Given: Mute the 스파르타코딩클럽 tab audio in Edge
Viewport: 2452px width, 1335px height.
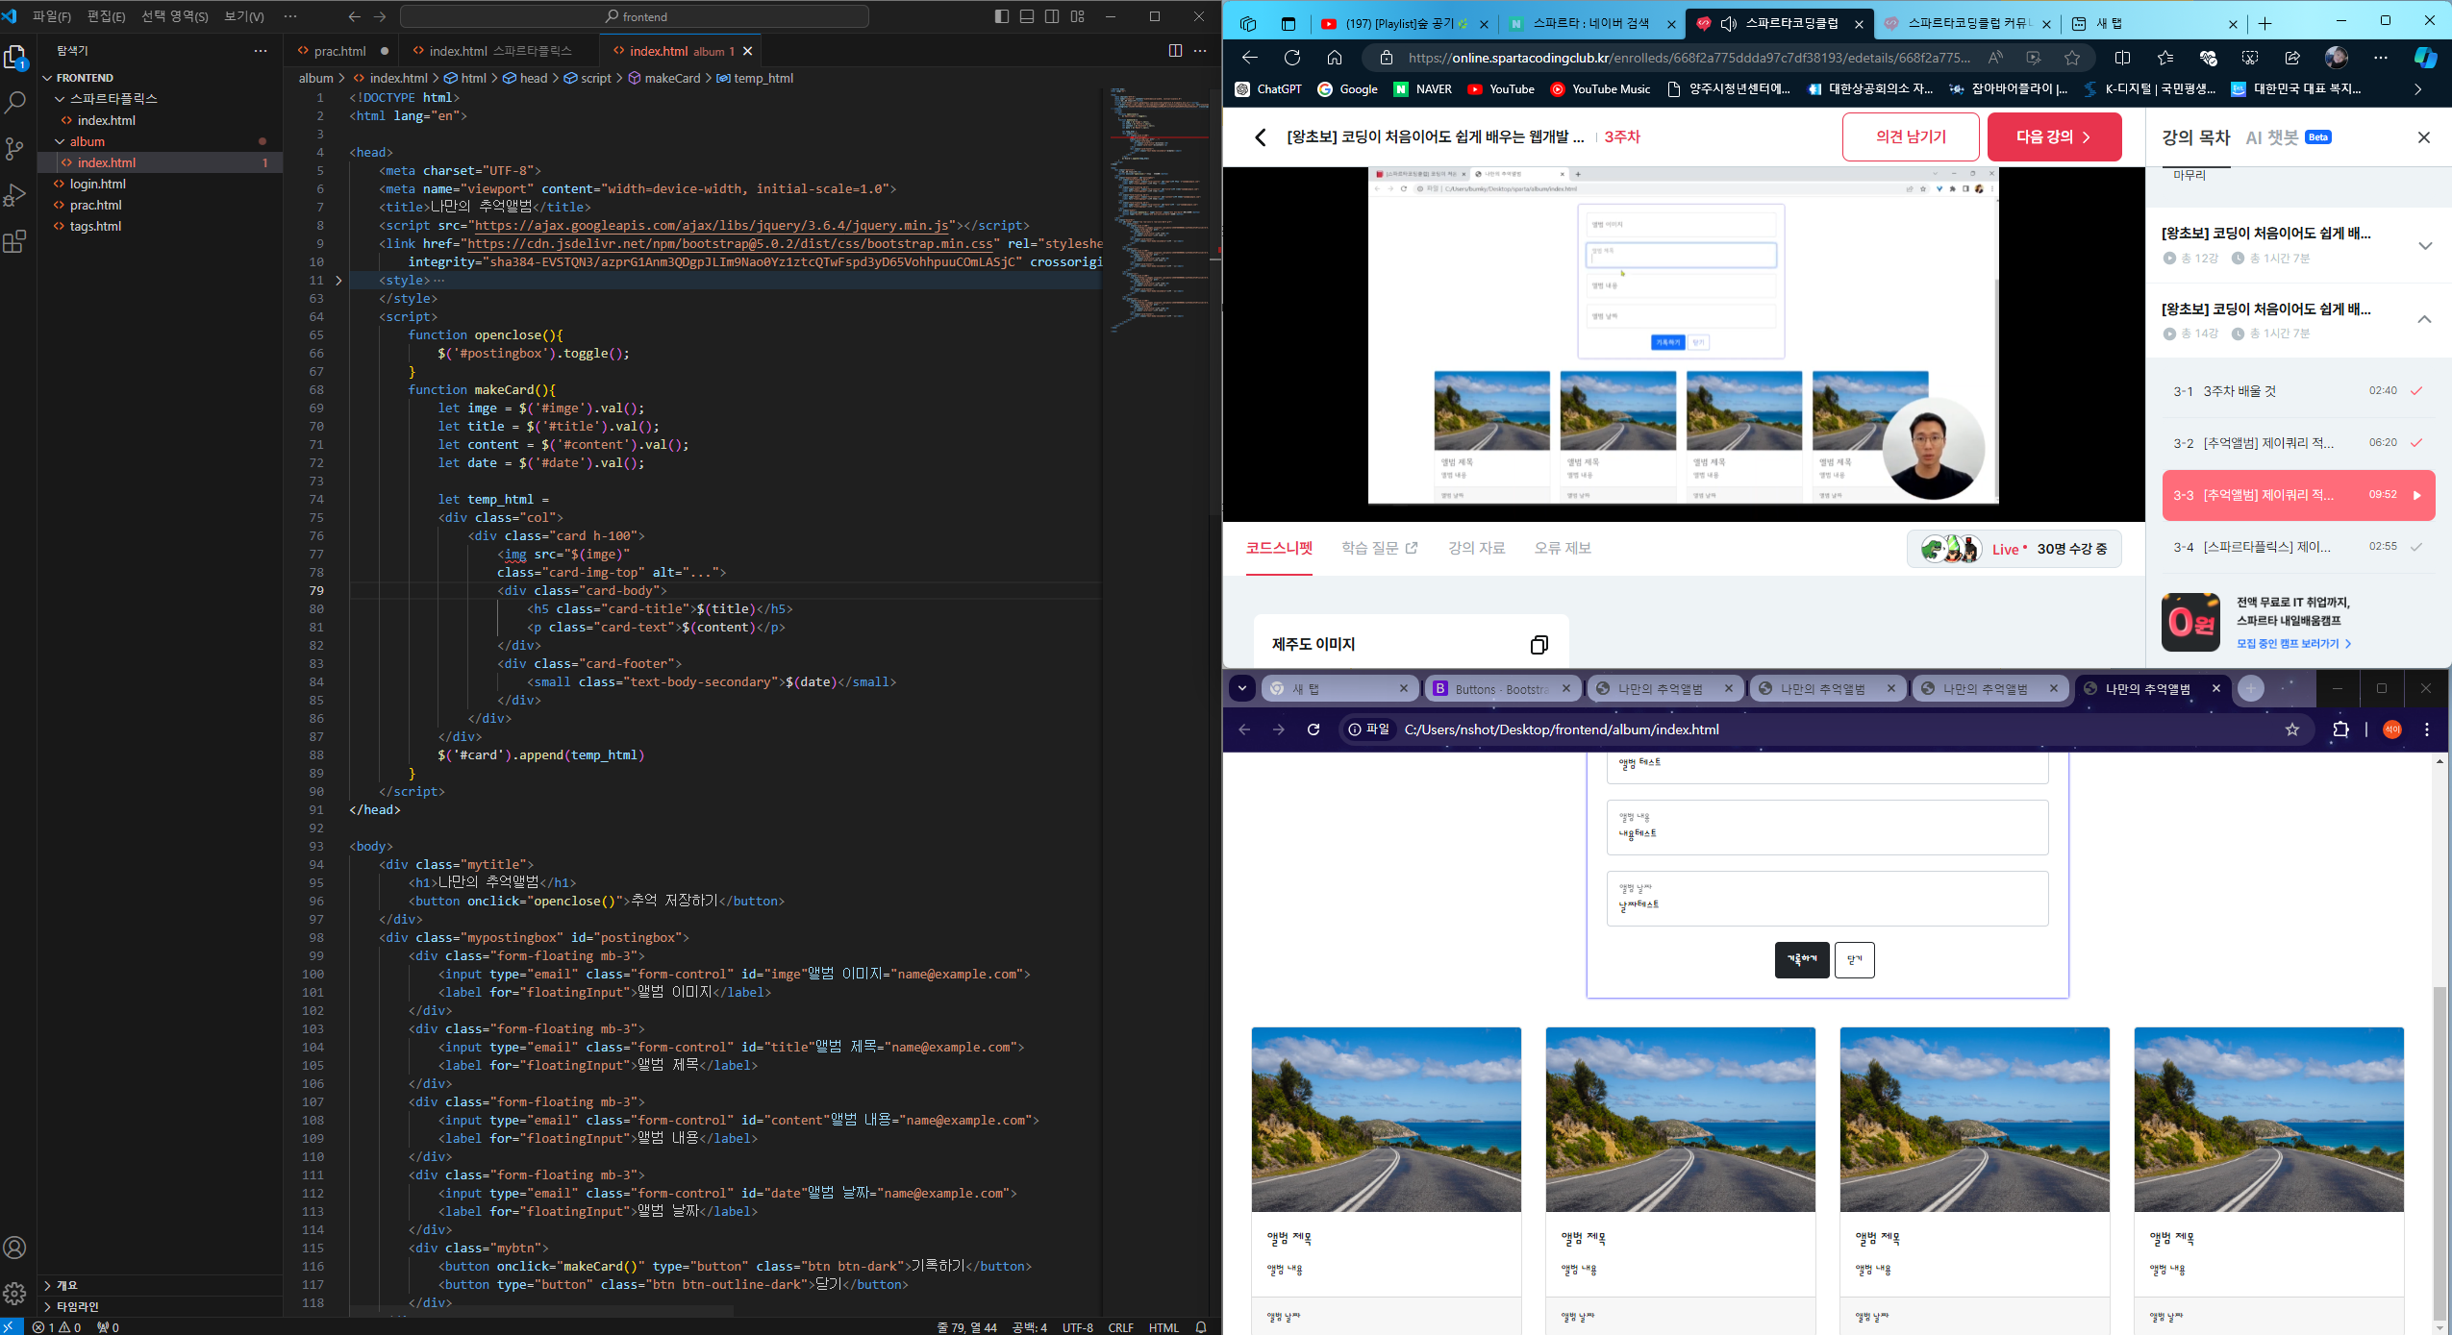Looking at the screenshot, I should click(x=1729, y=24).
